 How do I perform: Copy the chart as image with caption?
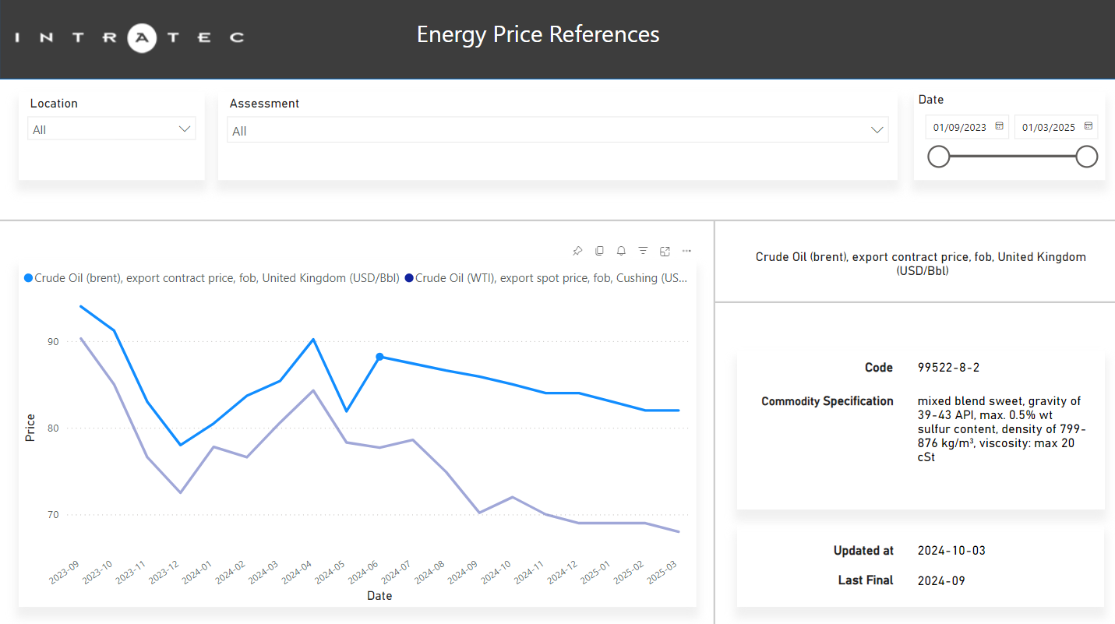tap(599, 251)
